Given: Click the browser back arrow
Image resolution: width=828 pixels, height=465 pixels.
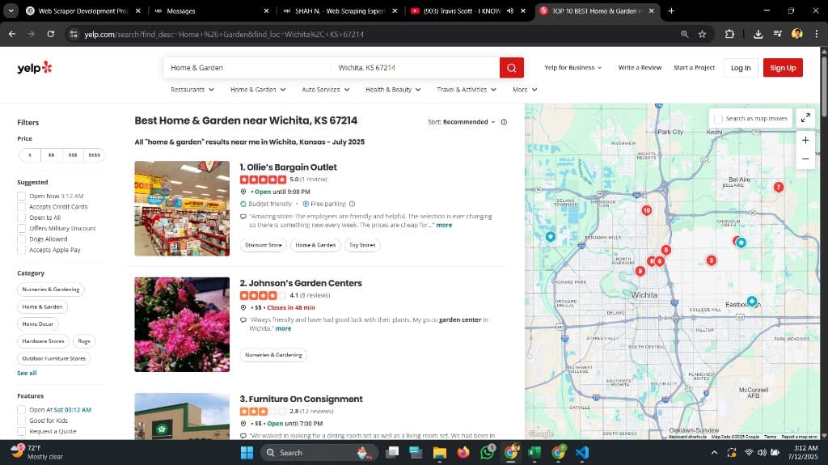Looking at the screenshot, I should tap(11, 34).
